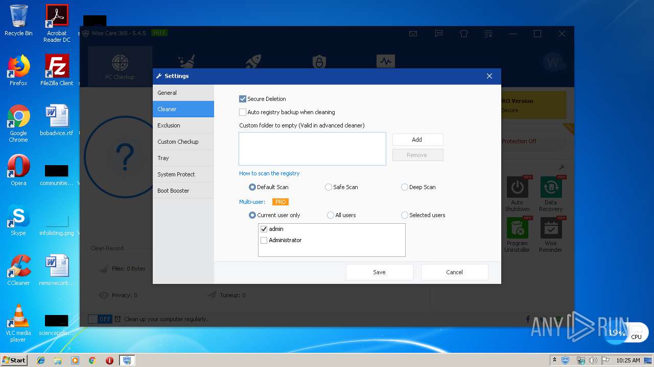Image resolution: width=654 pixels, height=367 pixels.
Task: Save the settings
Action: 379,272
